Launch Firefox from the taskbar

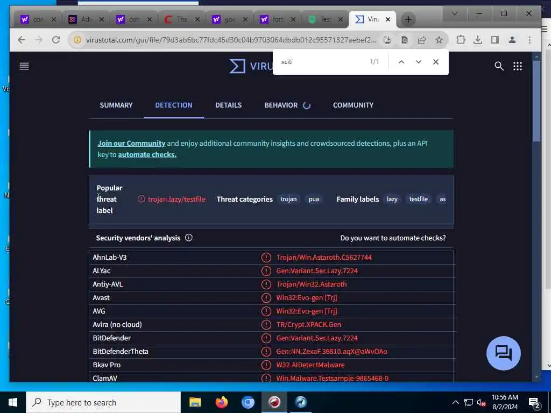tap(221, 402)
